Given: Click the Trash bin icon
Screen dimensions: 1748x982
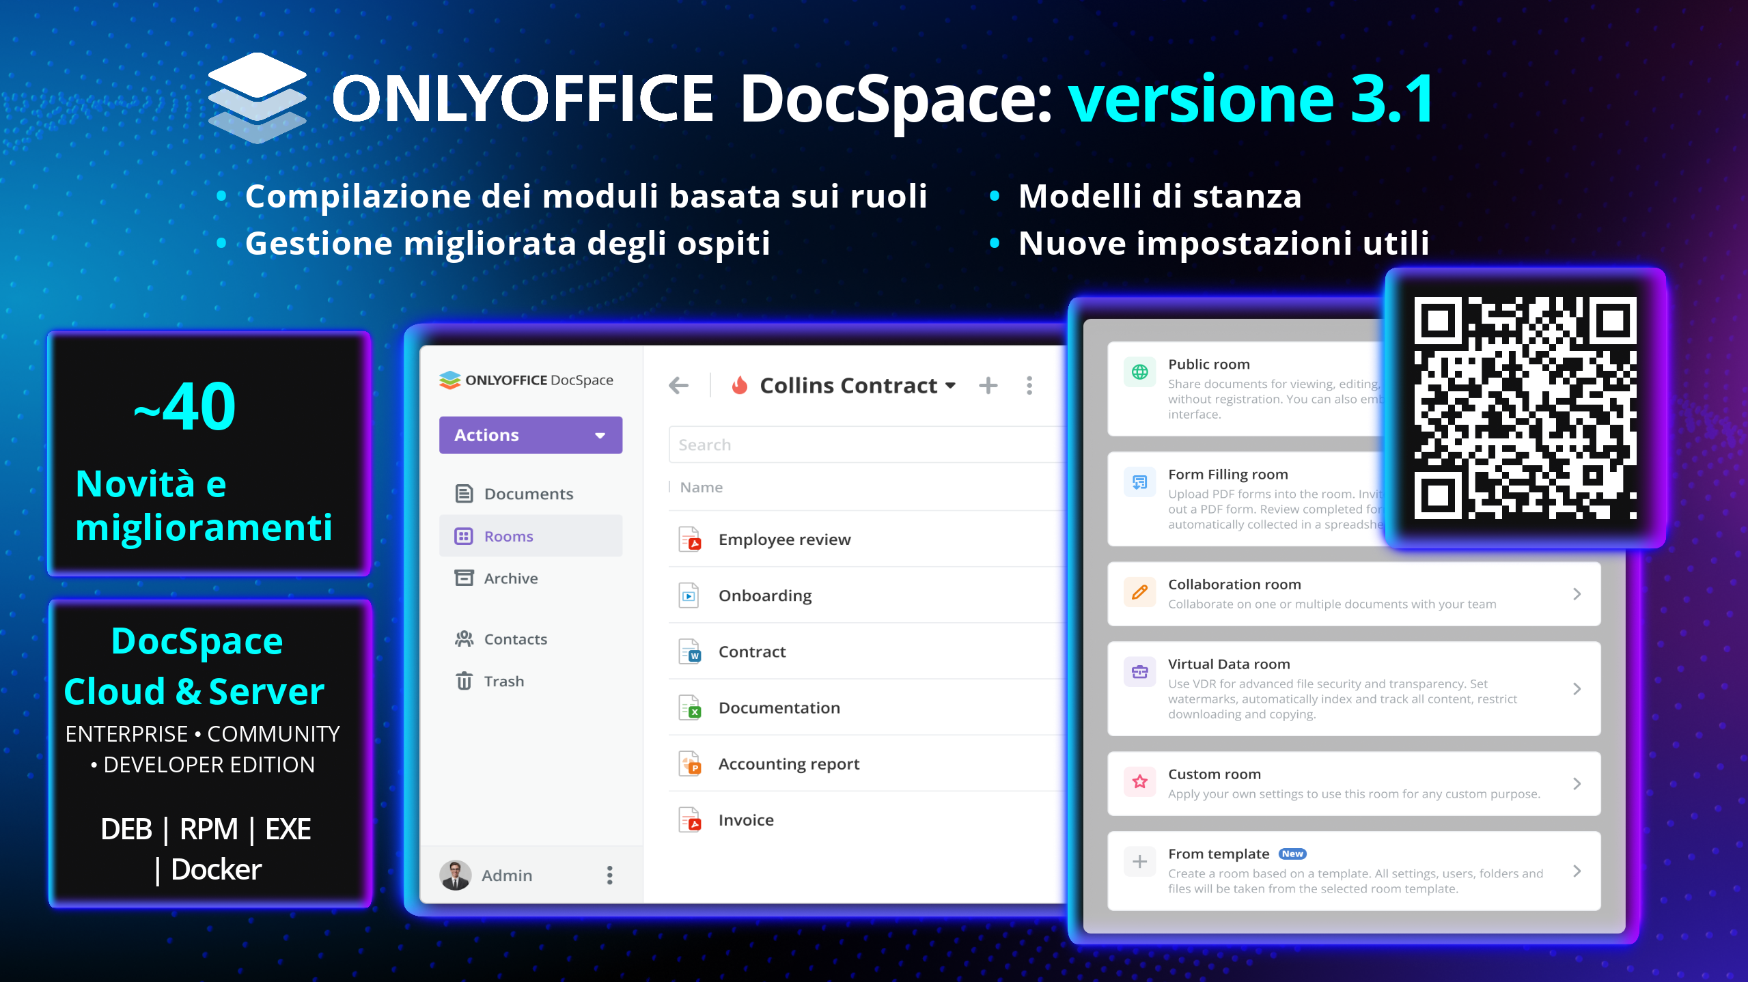Looking at the screenshot, I should [x=464, y=682].
